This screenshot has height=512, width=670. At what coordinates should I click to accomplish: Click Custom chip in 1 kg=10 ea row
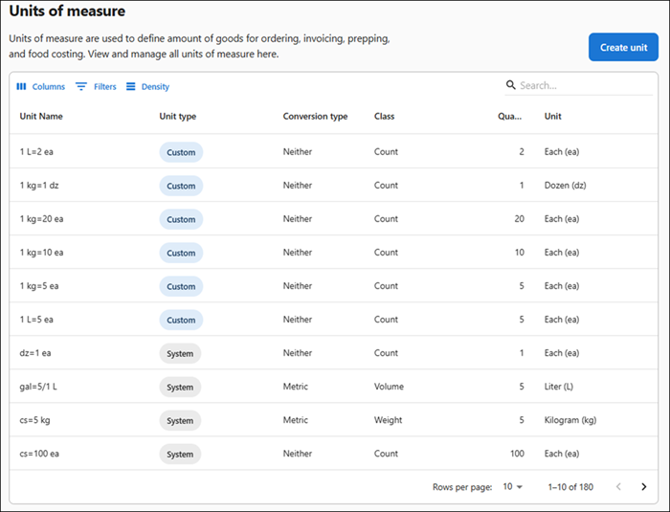click(x=181, y=253)
